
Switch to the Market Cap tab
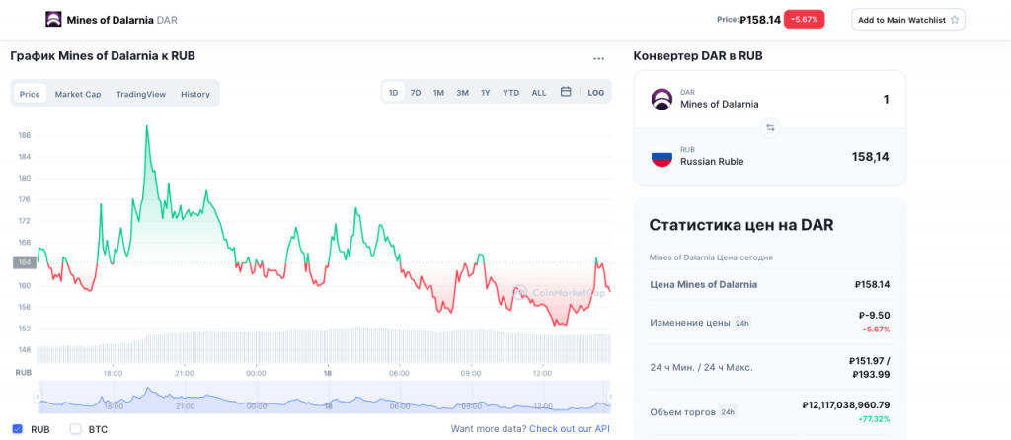click(x=78, y=94)
